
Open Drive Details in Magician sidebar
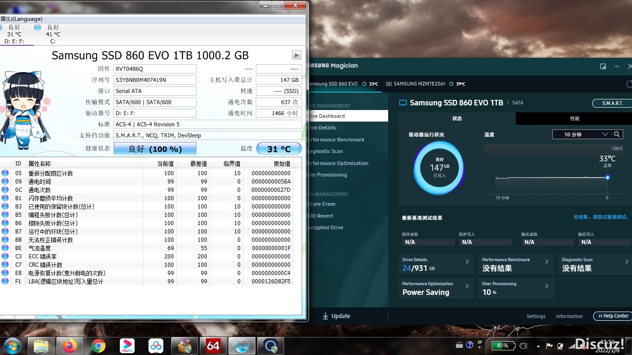tap(322, 128)
